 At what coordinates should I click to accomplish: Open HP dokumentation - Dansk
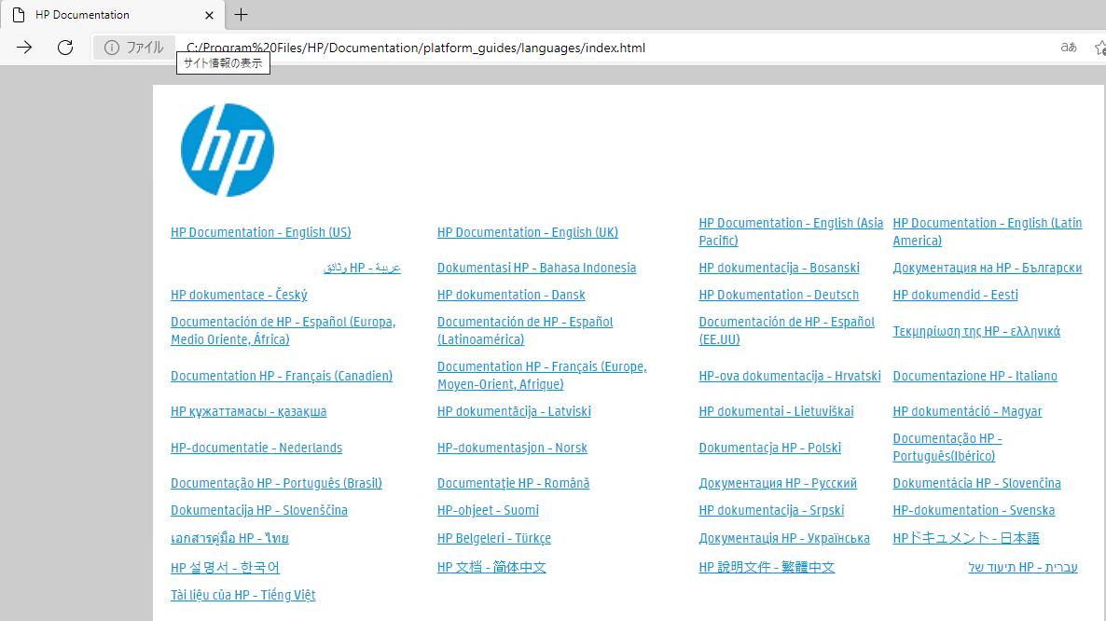[511, 295]
